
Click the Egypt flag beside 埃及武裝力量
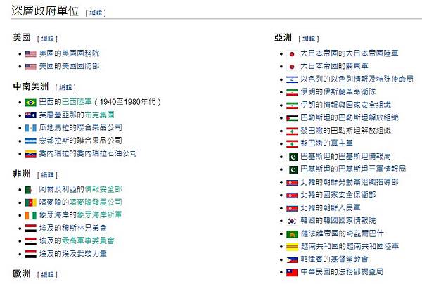(31, 254)
